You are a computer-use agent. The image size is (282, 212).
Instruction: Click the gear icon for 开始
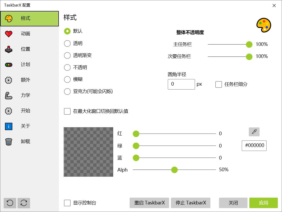(9, 111)
